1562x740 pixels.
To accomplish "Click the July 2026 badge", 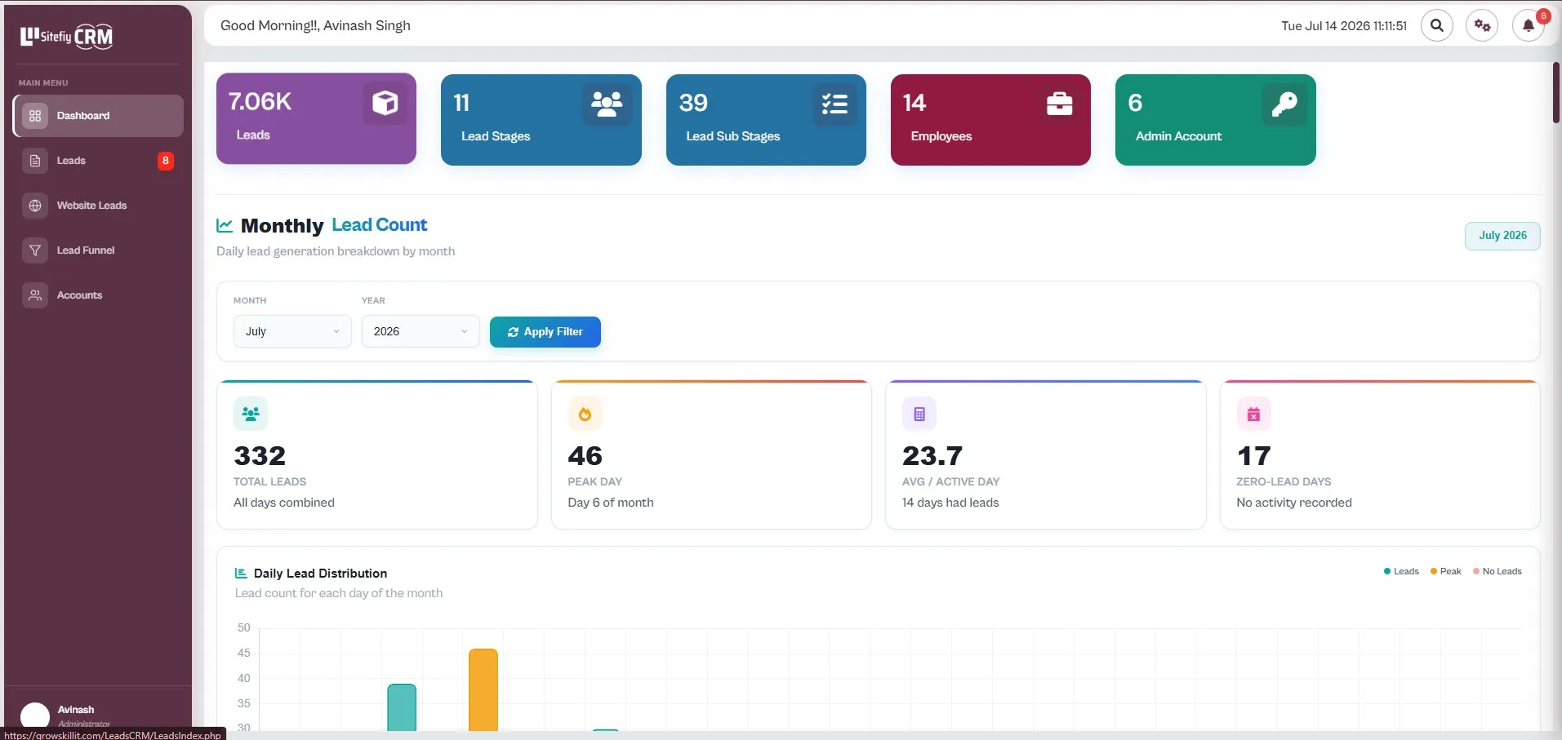I will click(x=1502, y=236).
